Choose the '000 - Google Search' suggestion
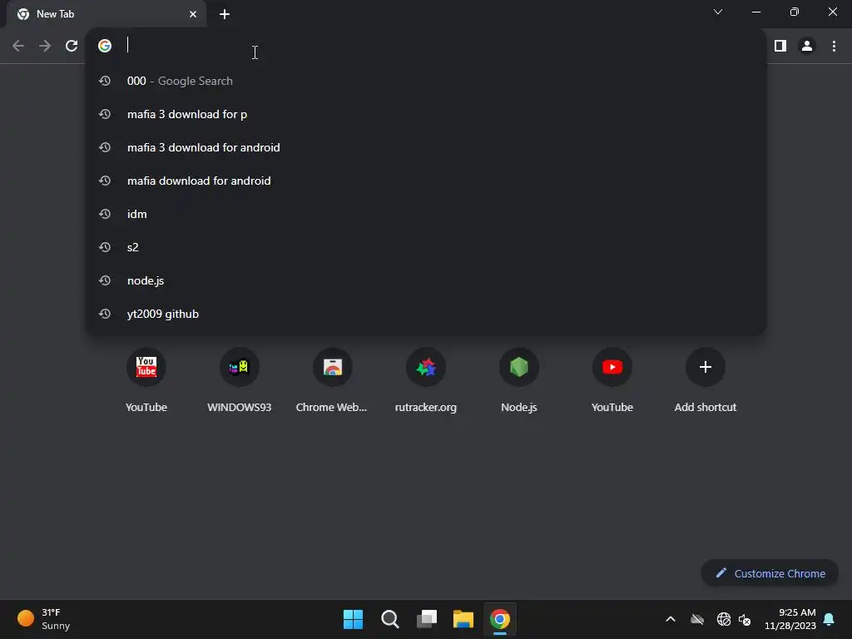The height and width of the screenshot is (639, 852). click(427, 81)
